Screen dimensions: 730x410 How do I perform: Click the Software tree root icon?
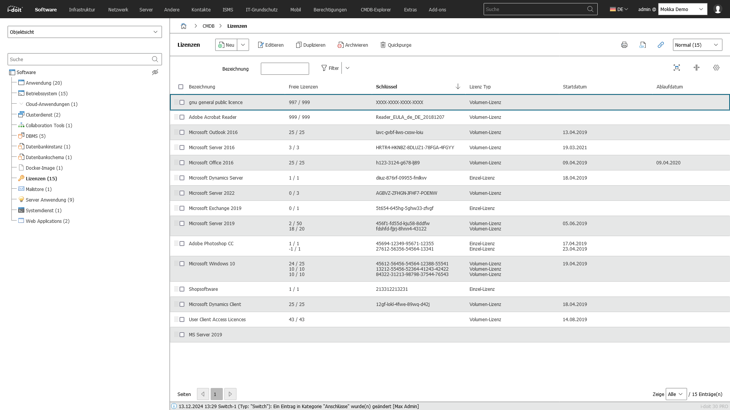(12, 73)
